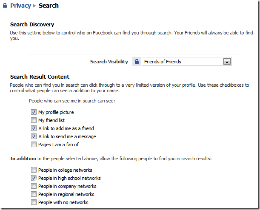This screenshot has width=260, height=210.
Task: Click the Search Discovery section heading
Action: click(x=32, y=25)
